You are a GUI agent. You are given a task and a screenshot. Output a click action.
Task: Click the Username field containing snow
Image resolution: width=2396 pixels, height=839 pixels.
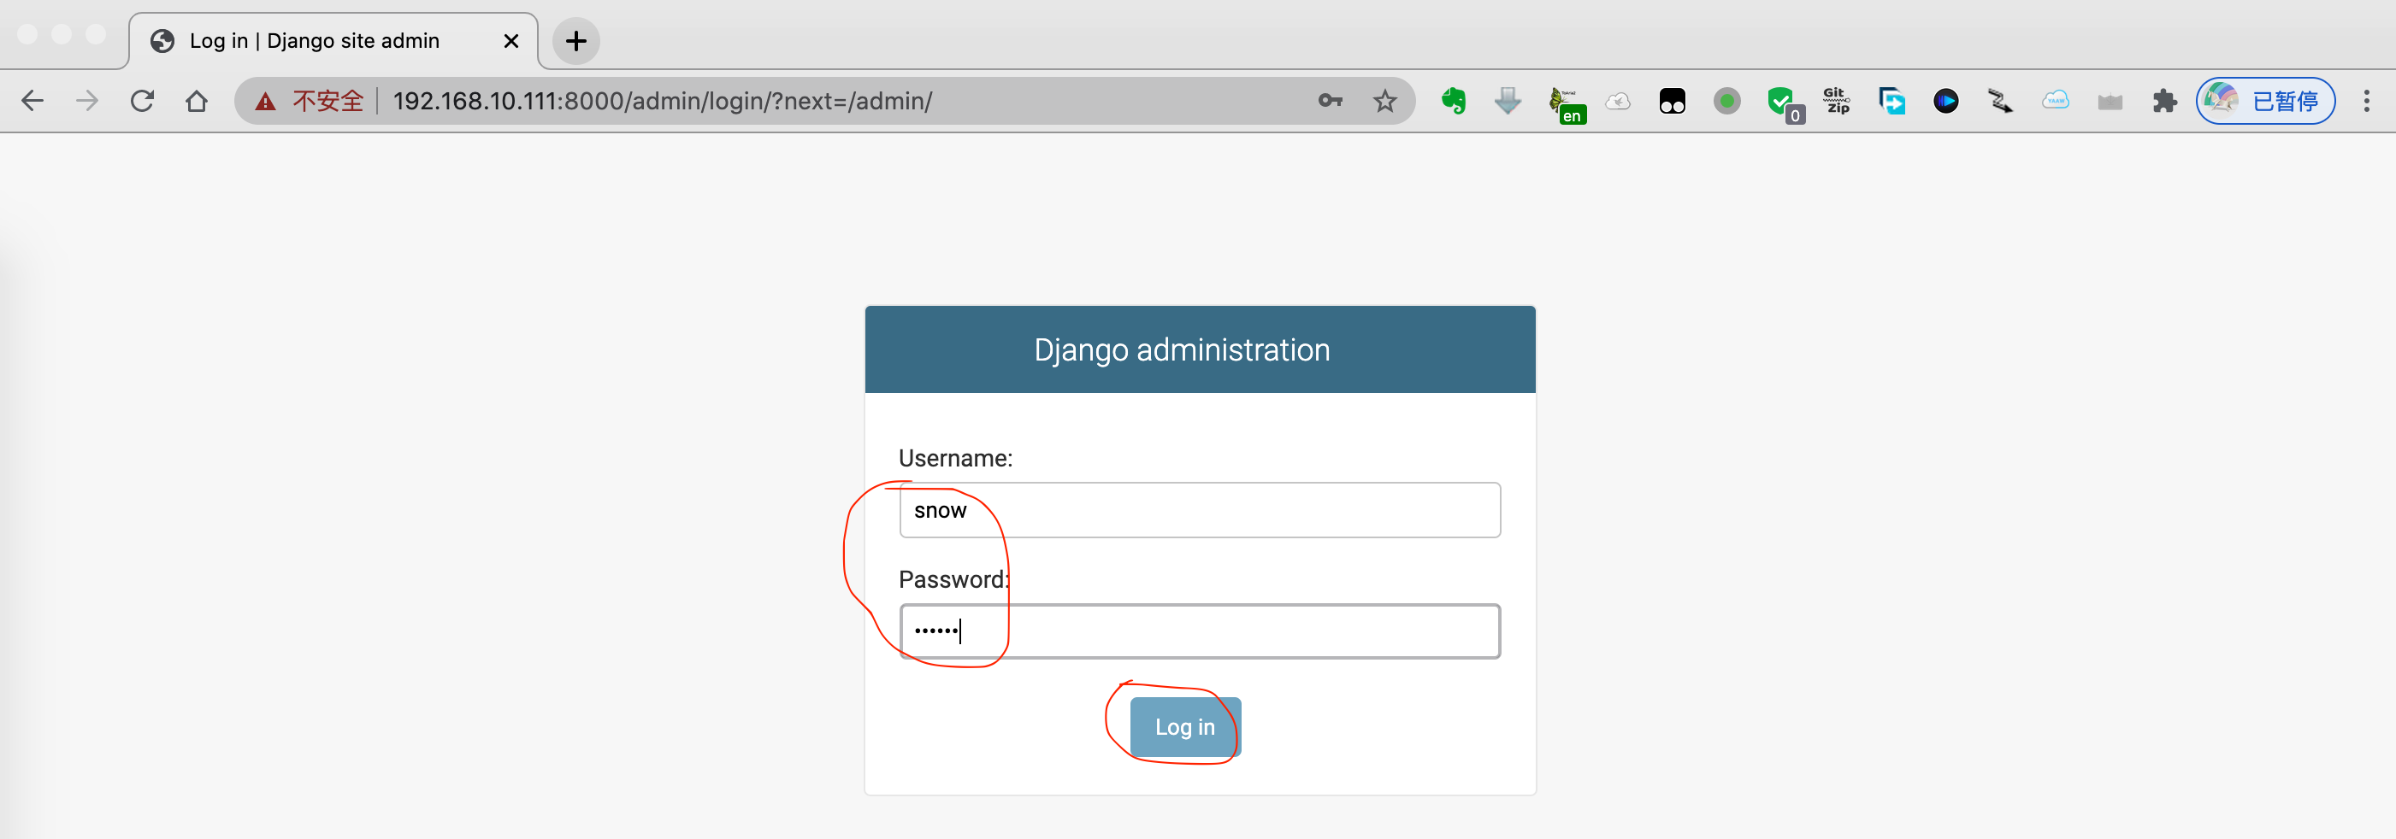point(1199,510)
